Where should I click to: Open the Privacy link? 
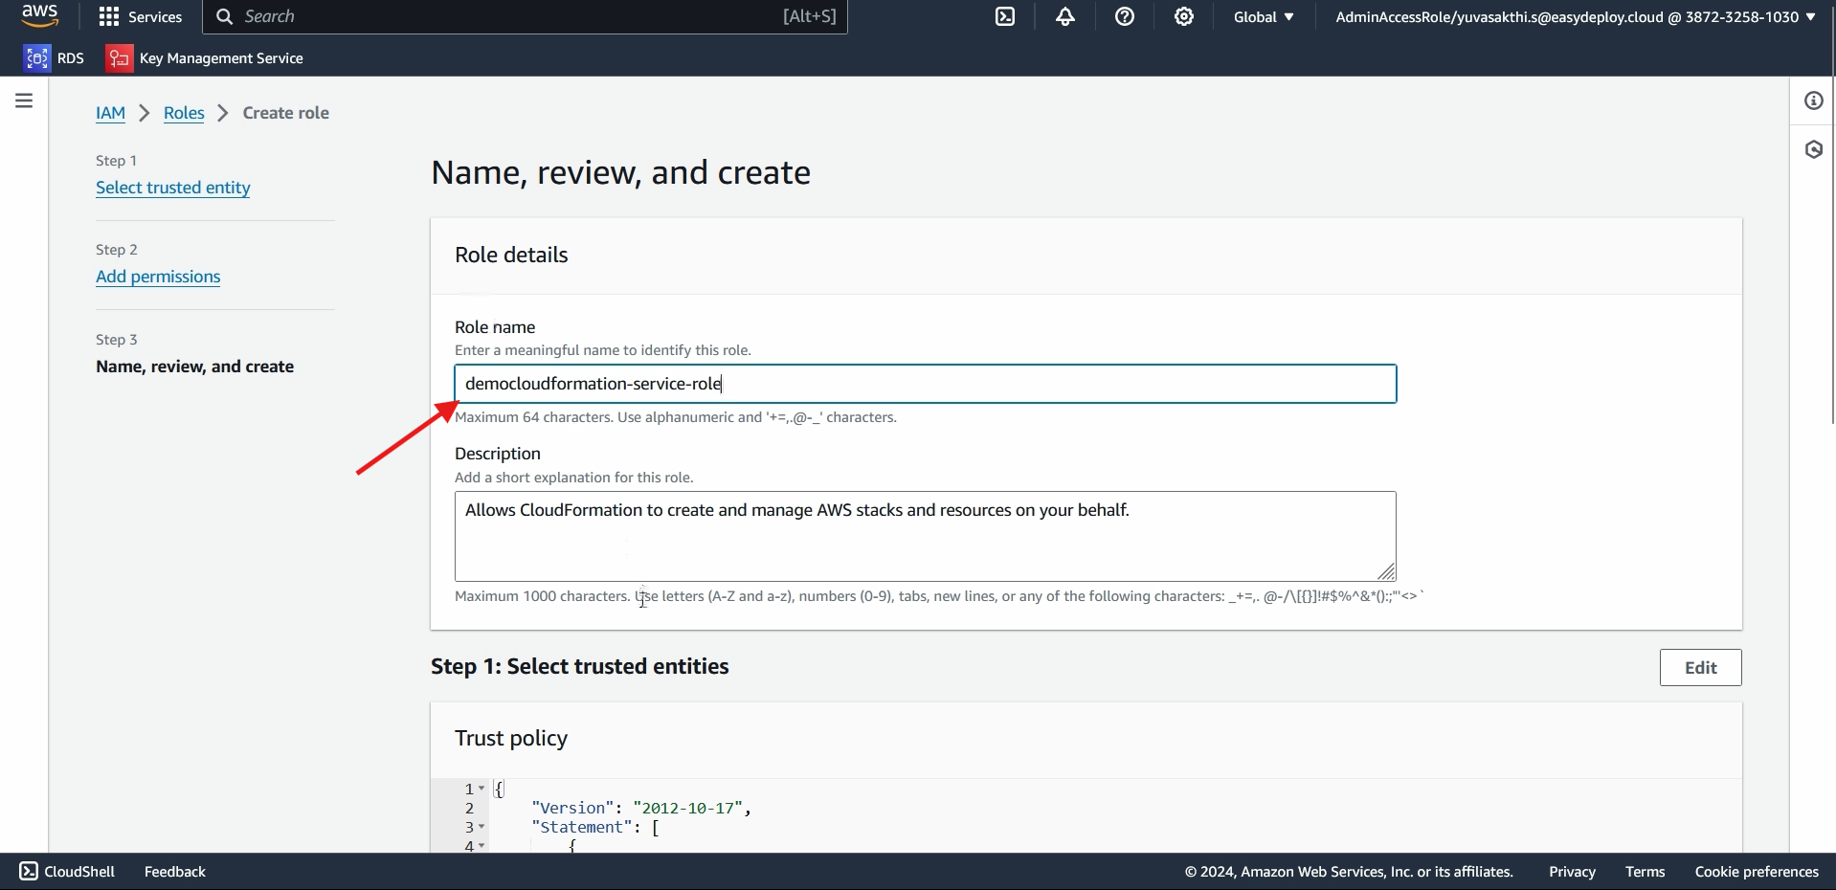[1572, 871]
